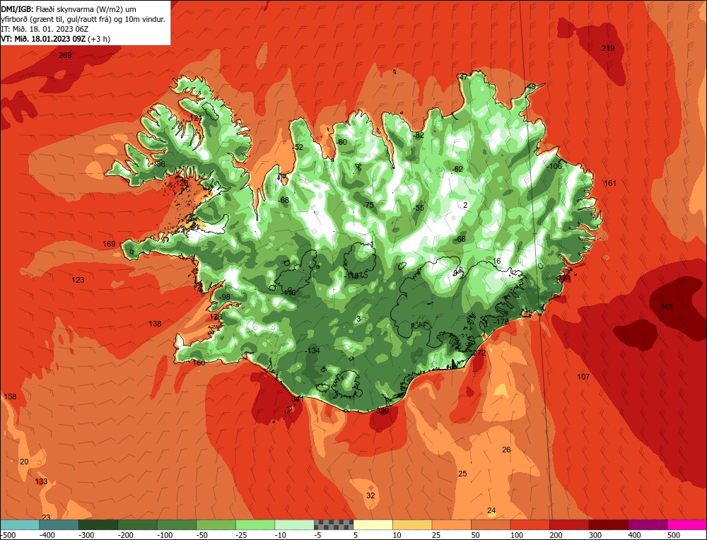This screenshot has width=707, height=540.
Task: Click the '-55' value on the map
Action: point(418,207)
